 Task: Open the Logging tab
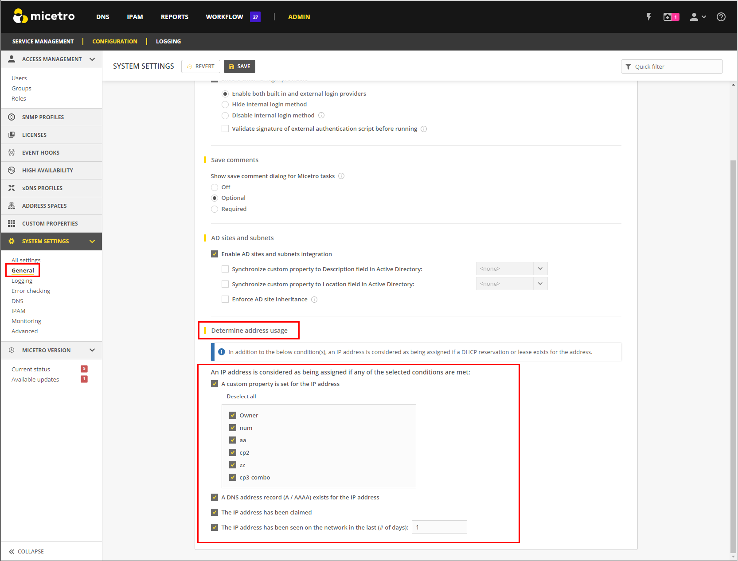pyautogui.click(x=168, y=41)
